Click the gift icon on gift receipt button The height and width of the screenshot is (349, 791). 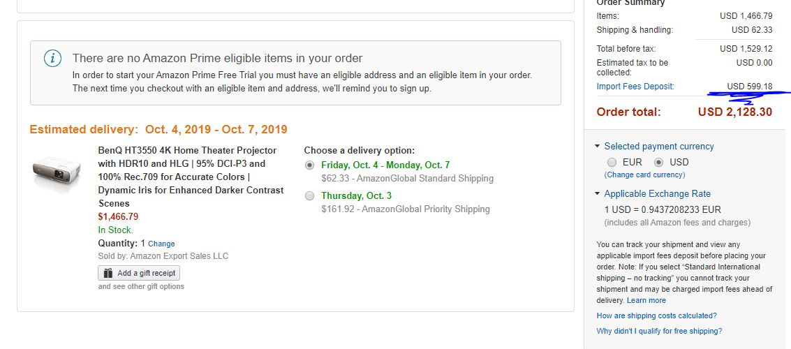click(108, 273)
